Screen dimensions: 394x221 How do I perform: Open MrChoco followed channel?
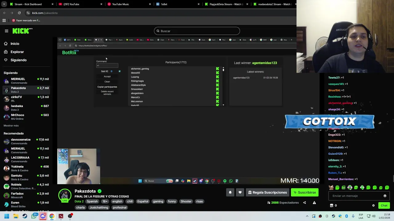(26, 117)
